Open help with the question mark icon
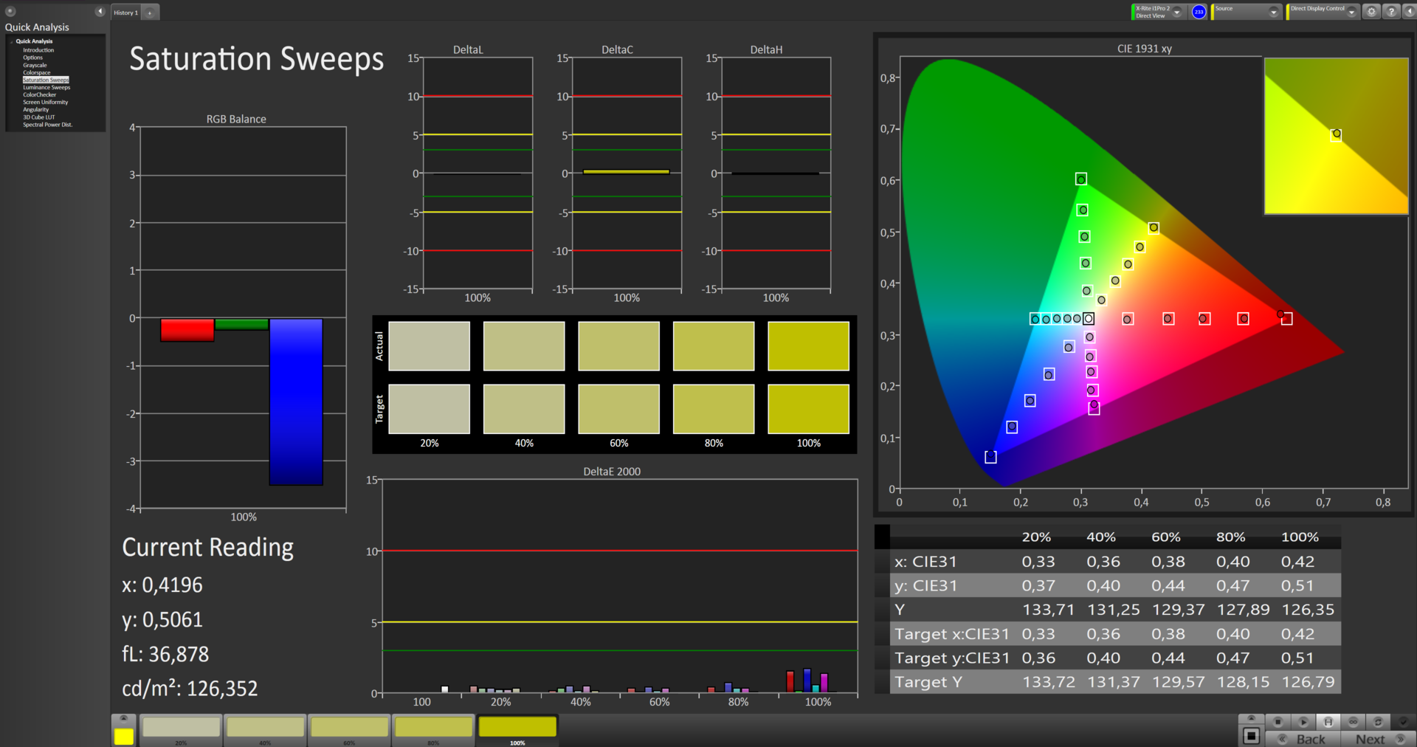The image size is (1417, 747). pos(1390,12)
